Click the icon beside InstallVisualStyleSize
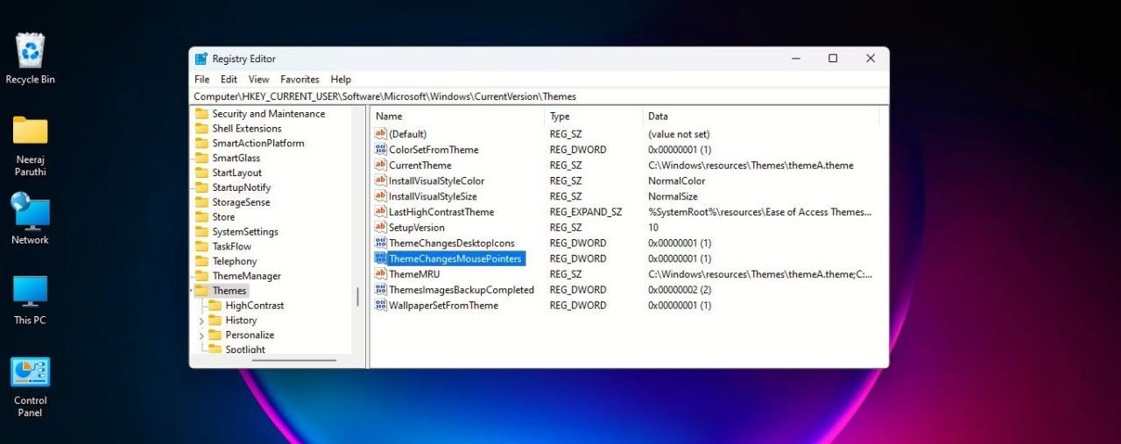 [x=380, y=196]
